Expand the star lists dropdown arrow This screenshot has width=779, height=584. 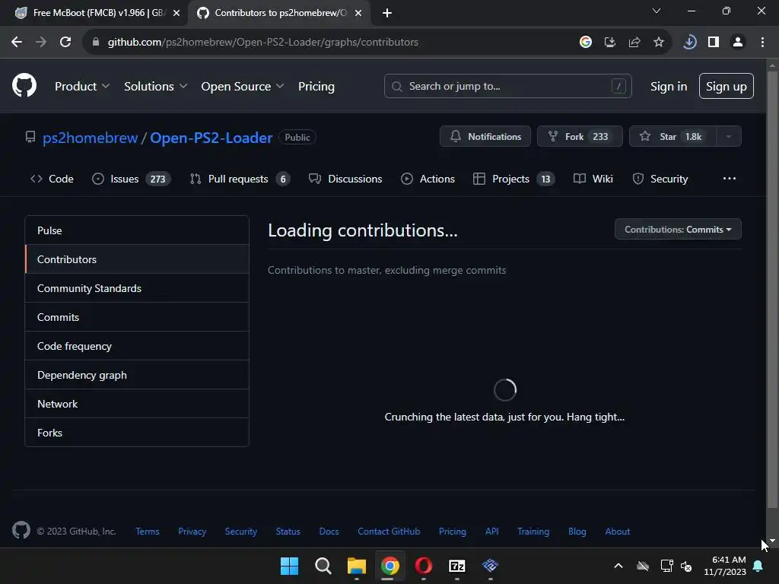pos(728,137)
